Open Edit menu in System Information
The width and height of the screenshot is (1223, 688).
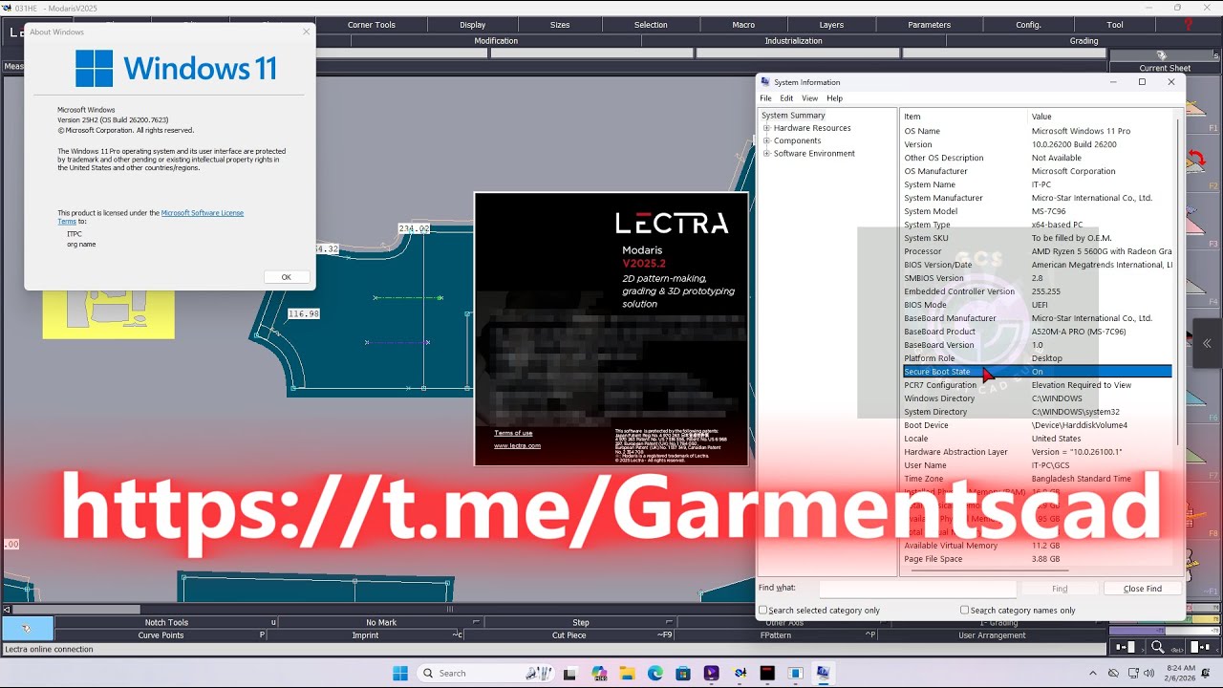(x=786, y=98)
